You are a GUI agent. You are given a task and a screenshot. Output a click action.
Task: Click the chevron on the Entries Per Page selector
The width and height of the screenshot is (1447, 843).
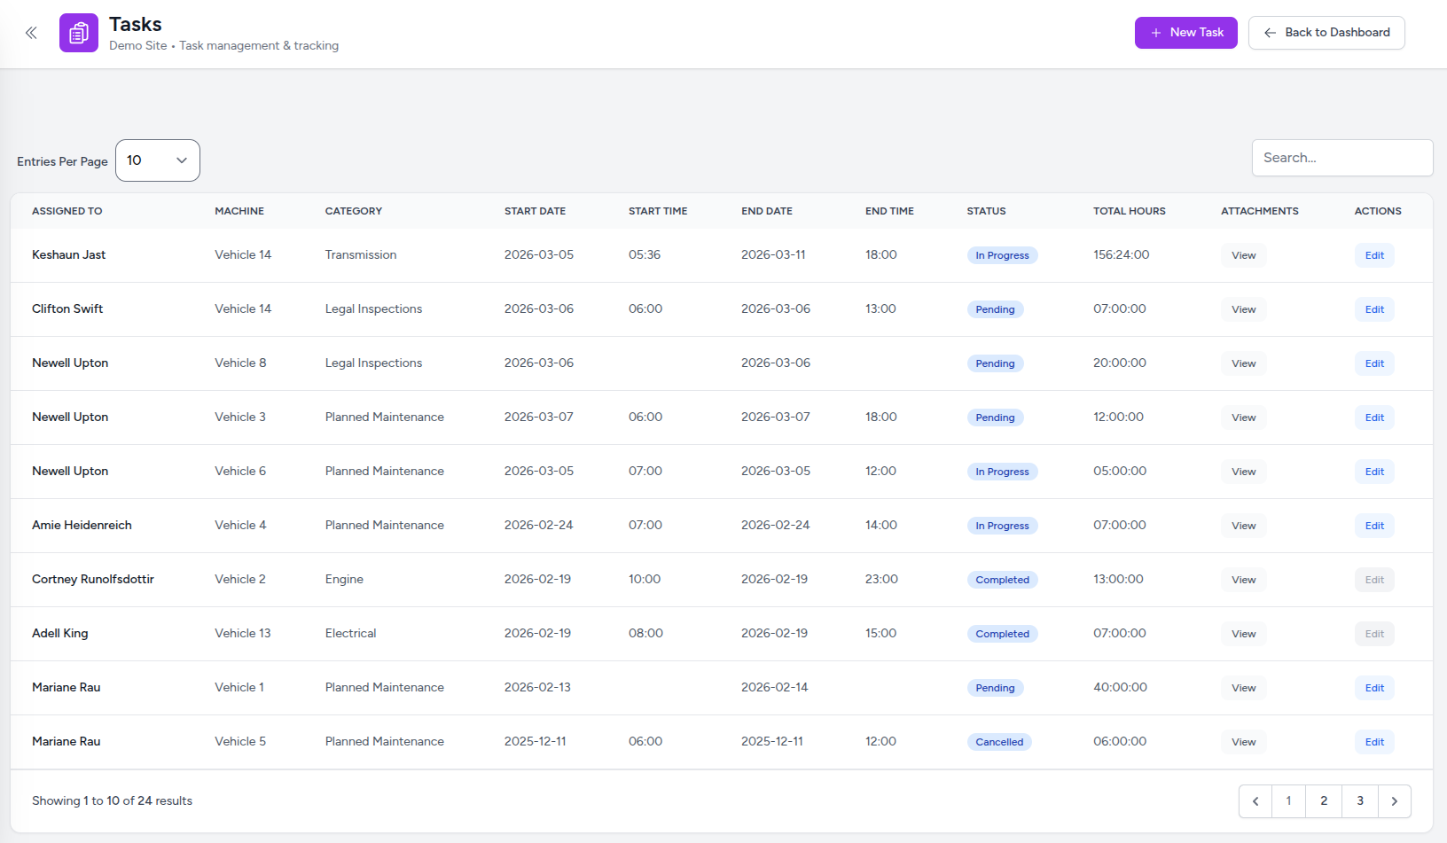pos(182,160)
